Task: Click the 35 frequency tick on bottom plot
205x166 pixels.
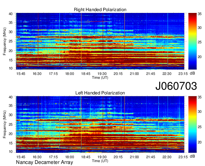Action: click(11, 106)
